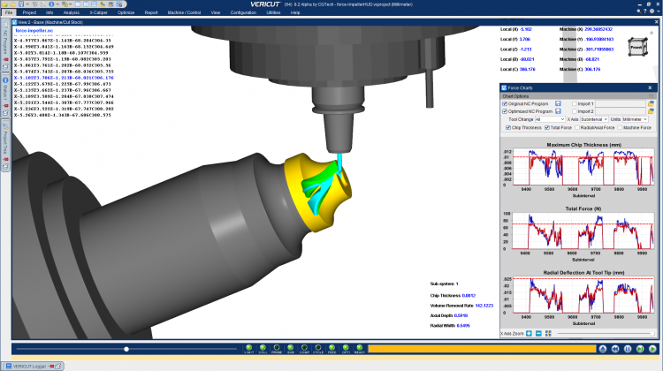Click the X Axis Zoom in icon

pos(529,333)
